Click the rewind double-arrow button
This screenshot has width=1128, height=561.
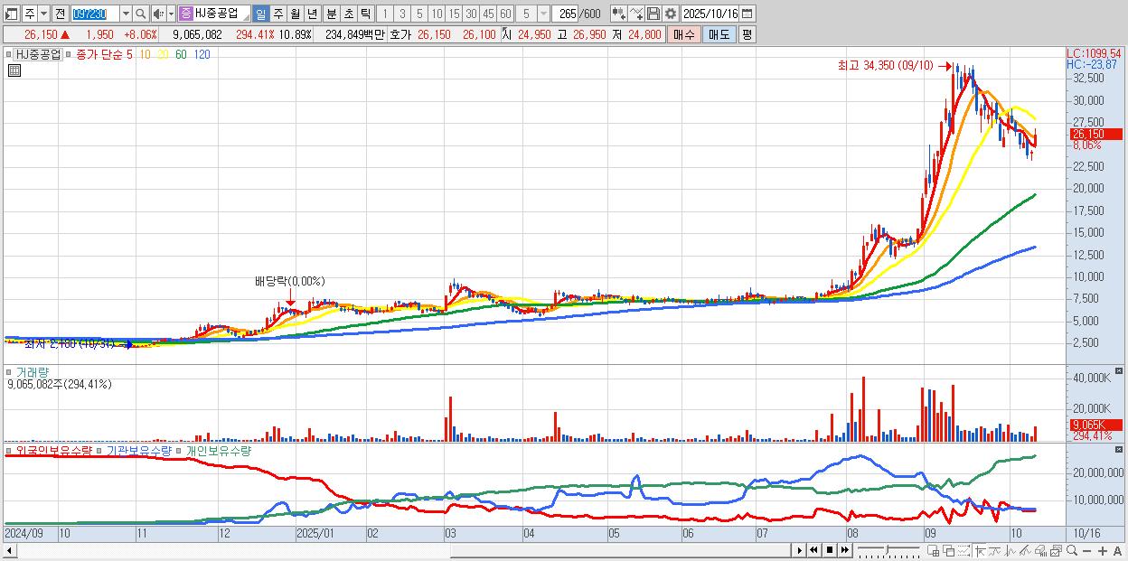[814, 550]
